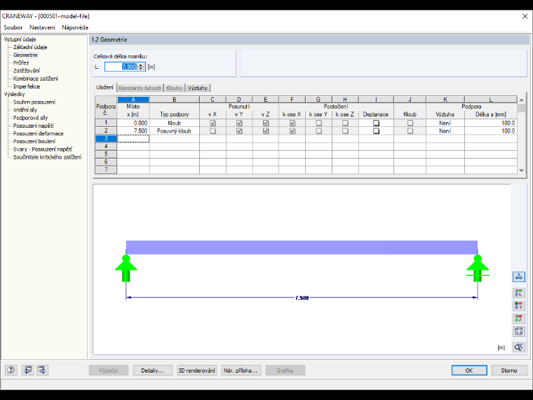
Task: Toggle the dimension display icon
Action: click(x=519, y=276)
